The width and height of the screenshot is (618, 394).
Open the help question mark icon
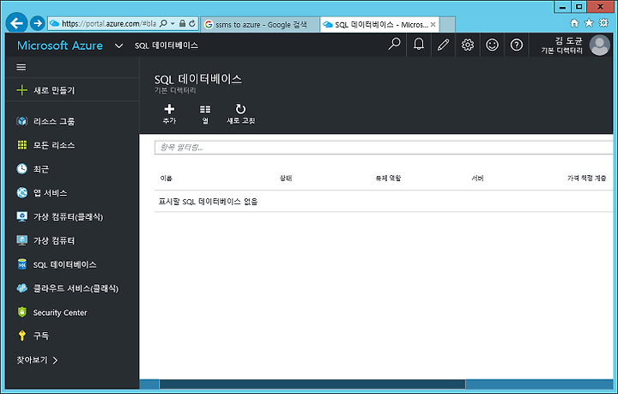[517, 44]
